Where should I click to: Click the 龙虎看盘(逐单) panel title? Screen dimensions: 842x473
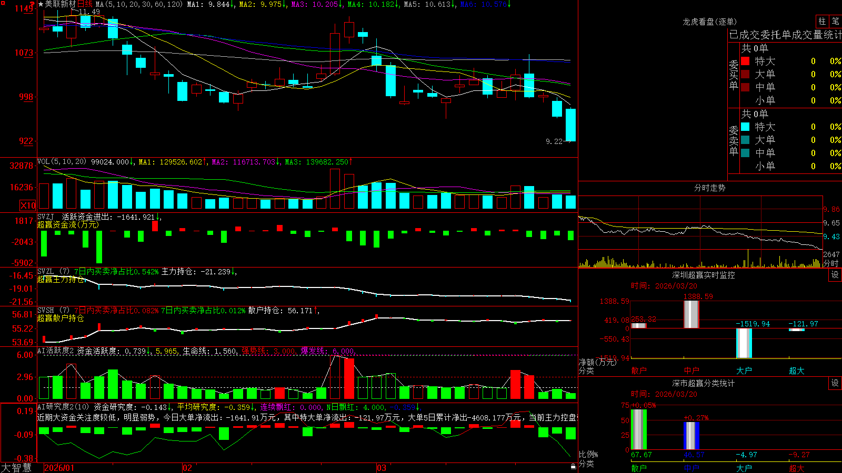(x=709, y=22)
